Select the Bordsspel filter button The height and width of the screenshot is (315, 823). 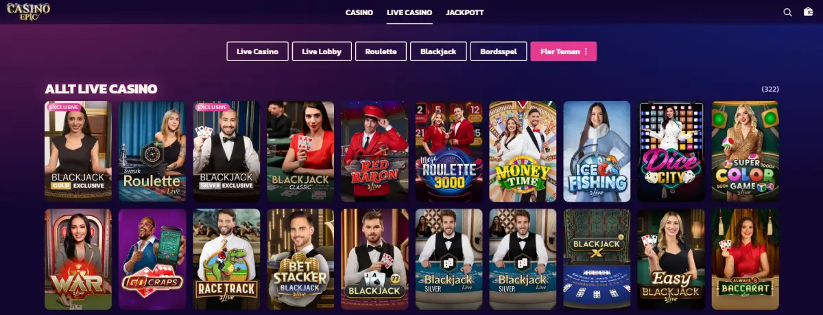point(499,51)
